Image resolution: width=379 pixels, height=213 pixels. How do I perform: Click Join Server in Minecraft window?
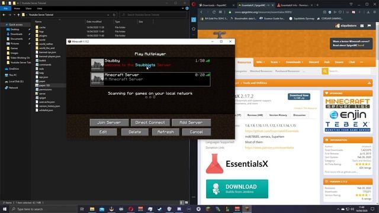(109, 122)
